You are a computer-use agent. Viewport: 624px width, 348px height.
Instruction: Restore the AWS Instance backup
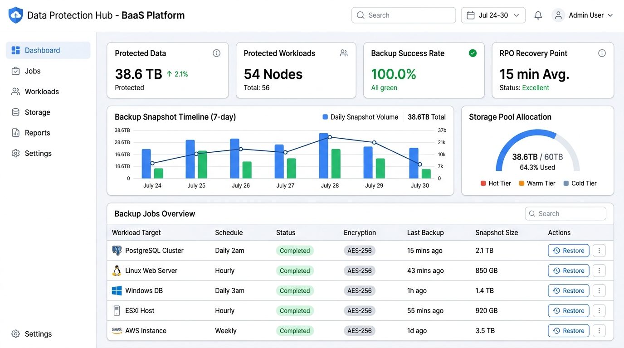(x=569, y=330)
